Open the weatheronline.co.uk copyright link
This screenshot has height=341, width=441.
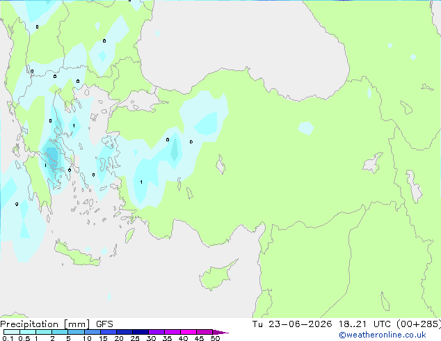383,335
